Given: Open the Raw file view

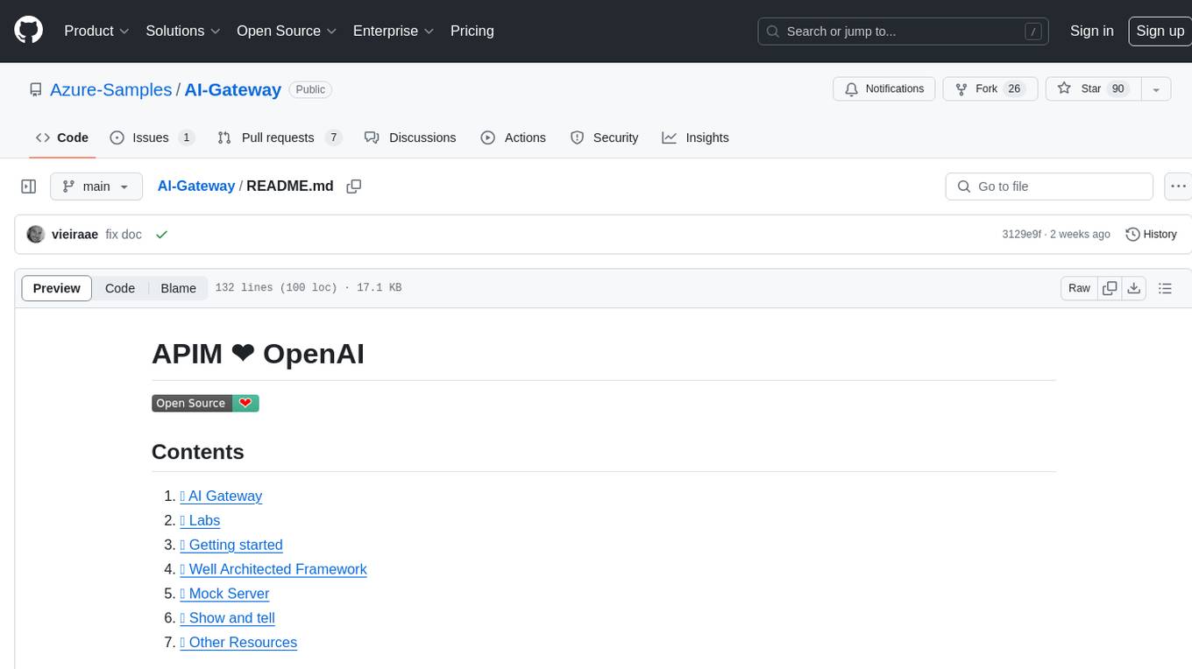Looking at the screenshot, I should click(1079, 288).
